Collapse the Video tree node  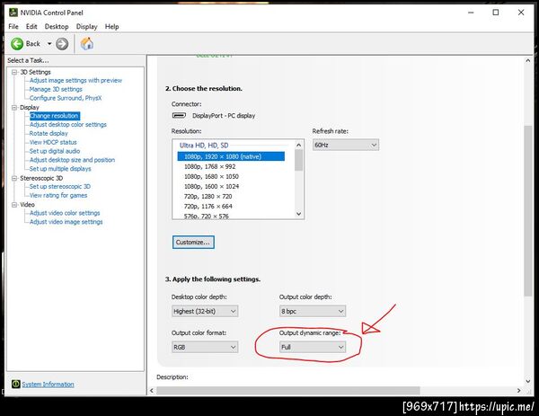[x=14, y=205]
